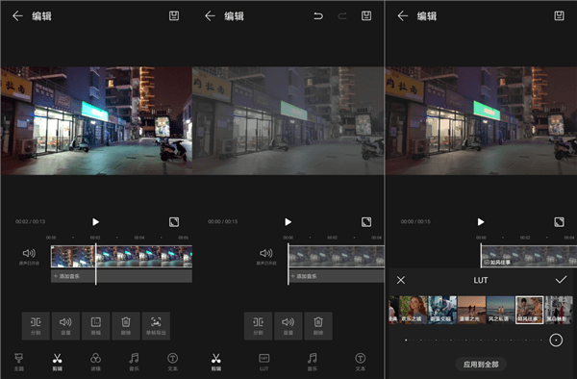The height and width of the screenshot is (379, 577).
Task: Open the LUT tab on middle screen
Action: [x=263, y=362]
